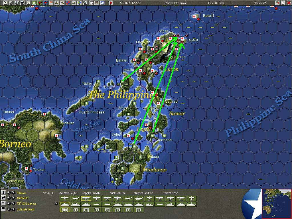
Task: Click the two yellow ships toolbar icon
Action: (62, 3)
